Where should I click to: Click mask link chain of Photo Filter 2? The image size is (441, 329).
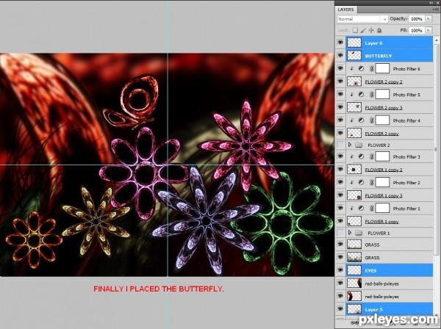[x=371, y=182]
